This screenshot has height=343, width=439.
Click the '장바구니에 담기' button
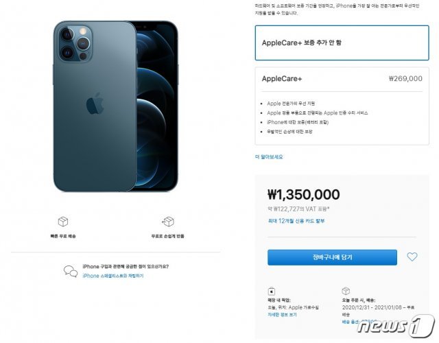pos(332,257)
